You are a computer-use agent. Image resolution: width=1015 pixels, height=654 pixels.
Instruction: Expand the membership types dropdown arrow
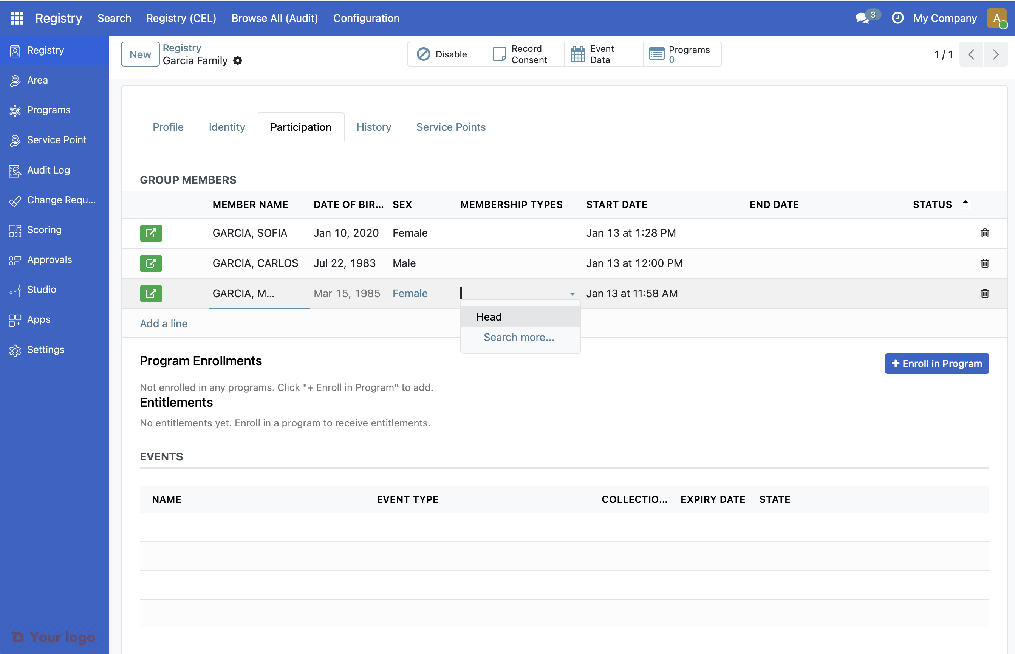point(572,294)
